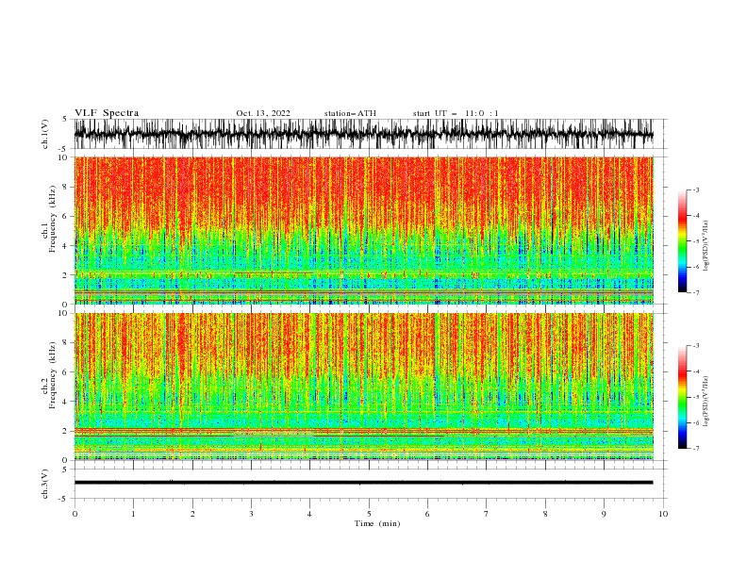Click the "-3" tick on the upper color bar
This screenshot has height=577, width=747.
click(x=695, y=190)
